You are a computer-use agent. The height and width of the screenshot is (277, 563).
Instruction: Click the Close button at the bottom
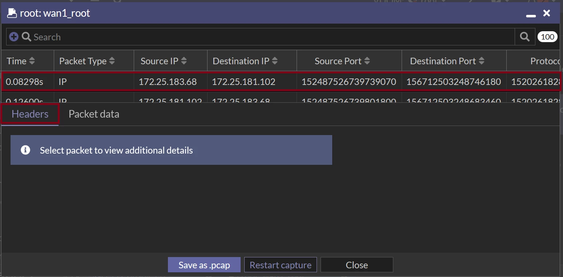click(357, 265)
